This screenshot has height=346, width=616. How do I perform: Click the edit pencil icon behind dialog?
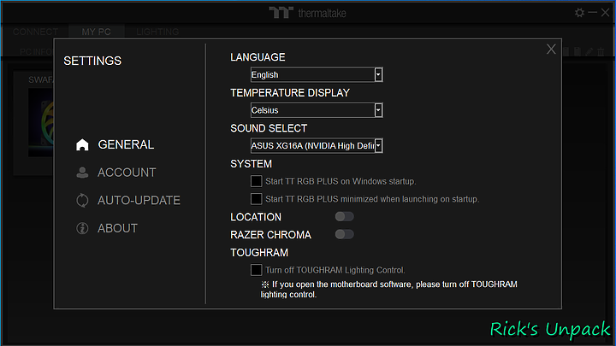[589, 51]
